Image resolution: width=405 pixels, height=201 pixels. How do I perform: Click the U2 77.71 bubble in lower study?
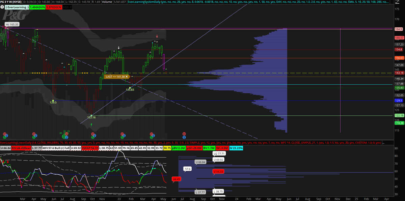click(219, 153)
